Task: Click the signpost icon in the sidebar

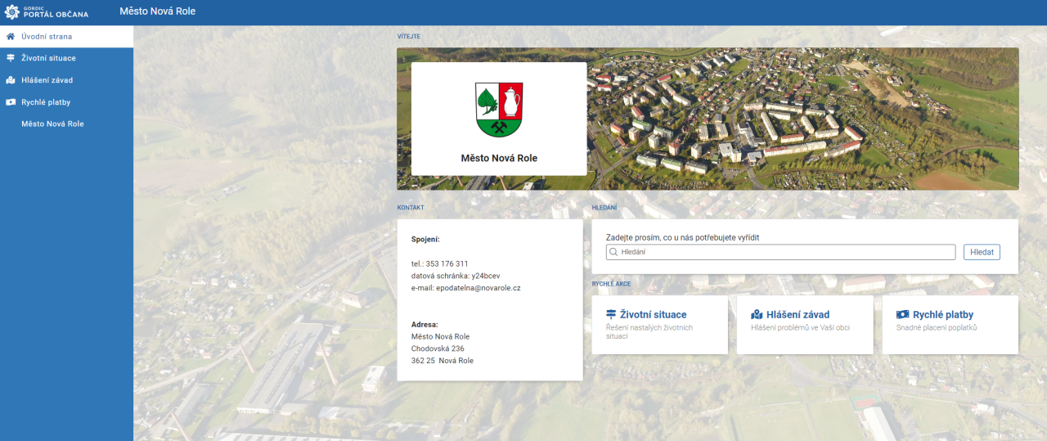Action: 11,58
